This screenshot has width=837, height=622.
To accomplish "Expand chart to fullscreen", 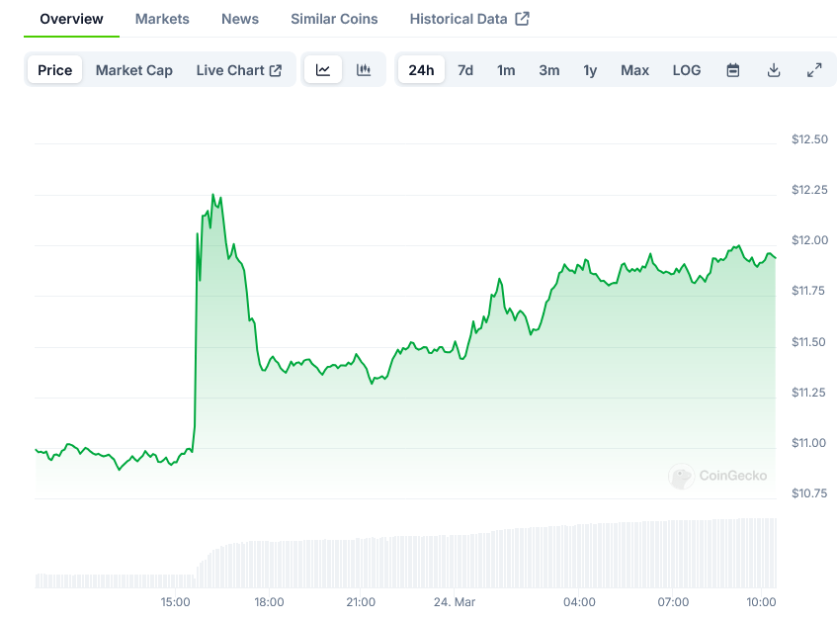I will pyautogui.click(x=814, y=70).
